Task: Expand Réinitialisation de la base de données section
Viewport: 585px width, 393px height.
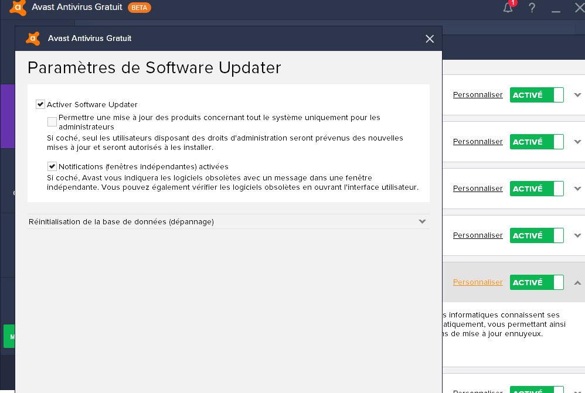Action: 229,221
